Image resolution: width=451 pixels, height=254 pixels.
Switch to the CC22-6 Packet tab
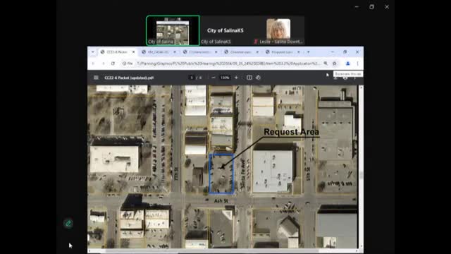pyautogui.click(x=116, y=52)
